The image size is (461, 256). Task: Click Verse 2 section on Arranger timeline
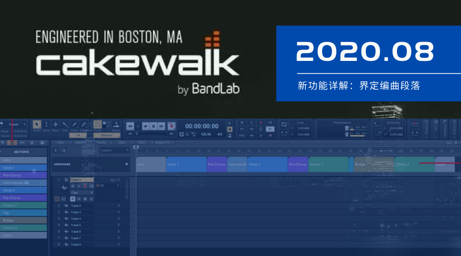click(267, 164)
